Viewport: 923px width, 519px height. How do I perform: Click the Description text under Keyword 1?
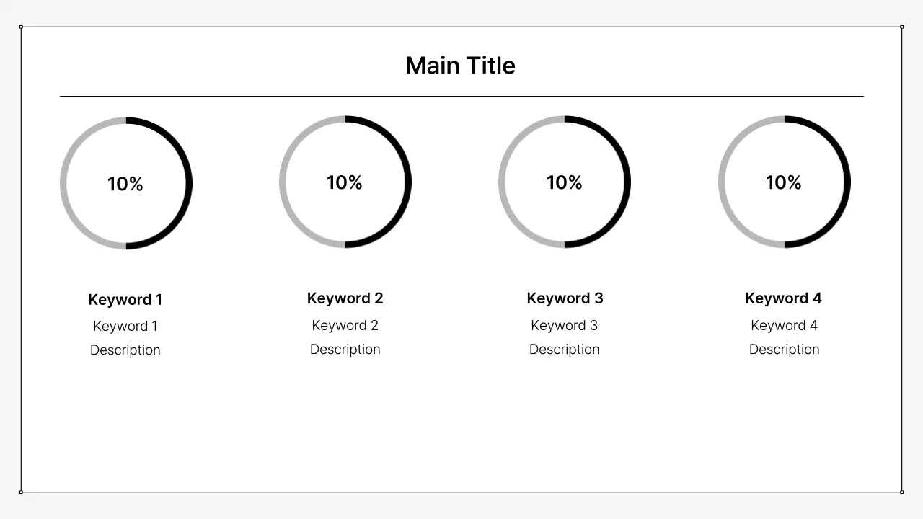(x=125, y=350)
